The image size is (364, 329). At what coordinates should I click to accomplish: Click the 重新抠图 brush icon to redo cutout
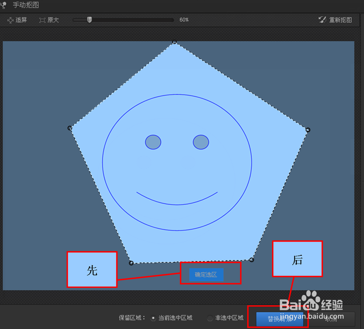click(x=323, y=20)
